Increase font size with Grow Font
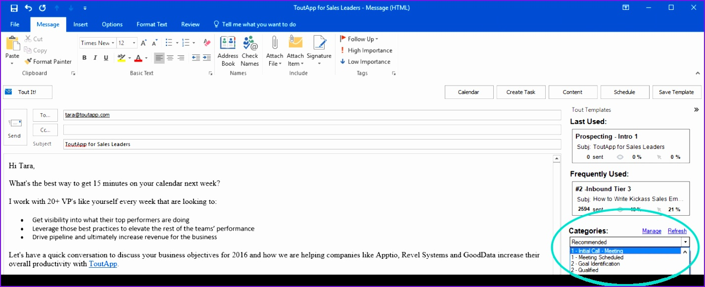705x287 pixels. coord(143,43)
